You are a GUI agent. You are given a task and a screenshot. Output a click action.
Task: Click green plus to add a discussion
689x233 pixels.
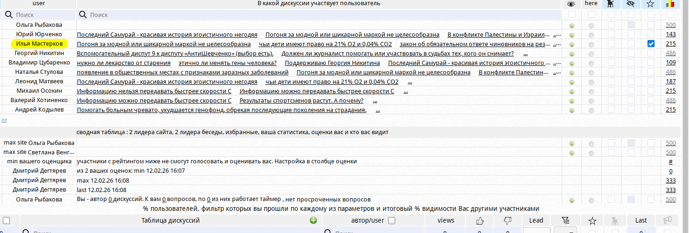tap(313, 220)
